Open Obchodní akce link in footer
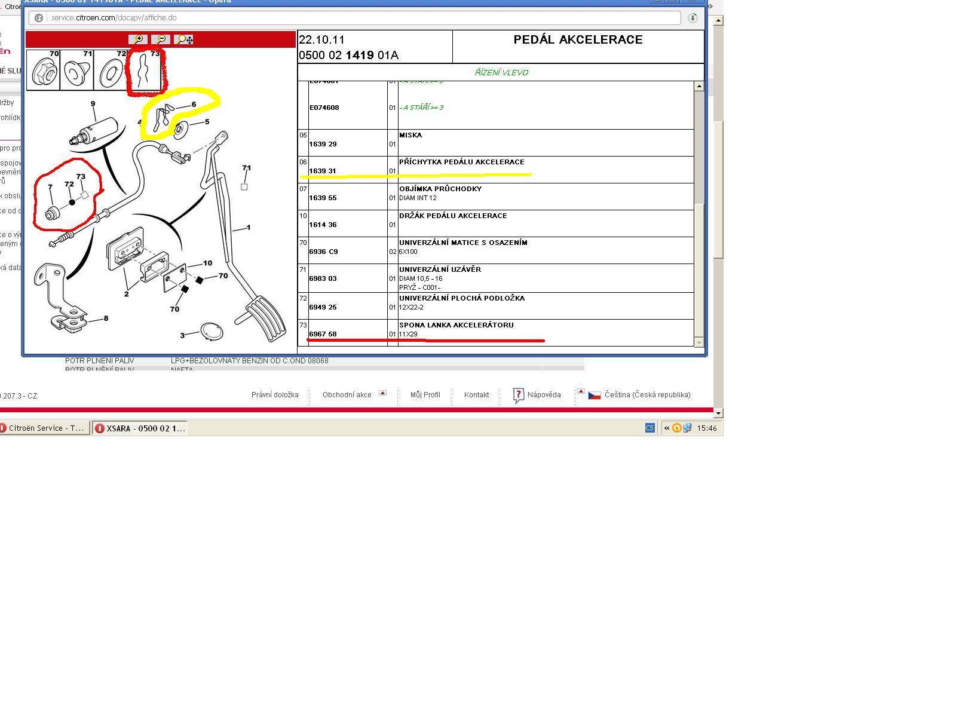 (x=347, y=395)
